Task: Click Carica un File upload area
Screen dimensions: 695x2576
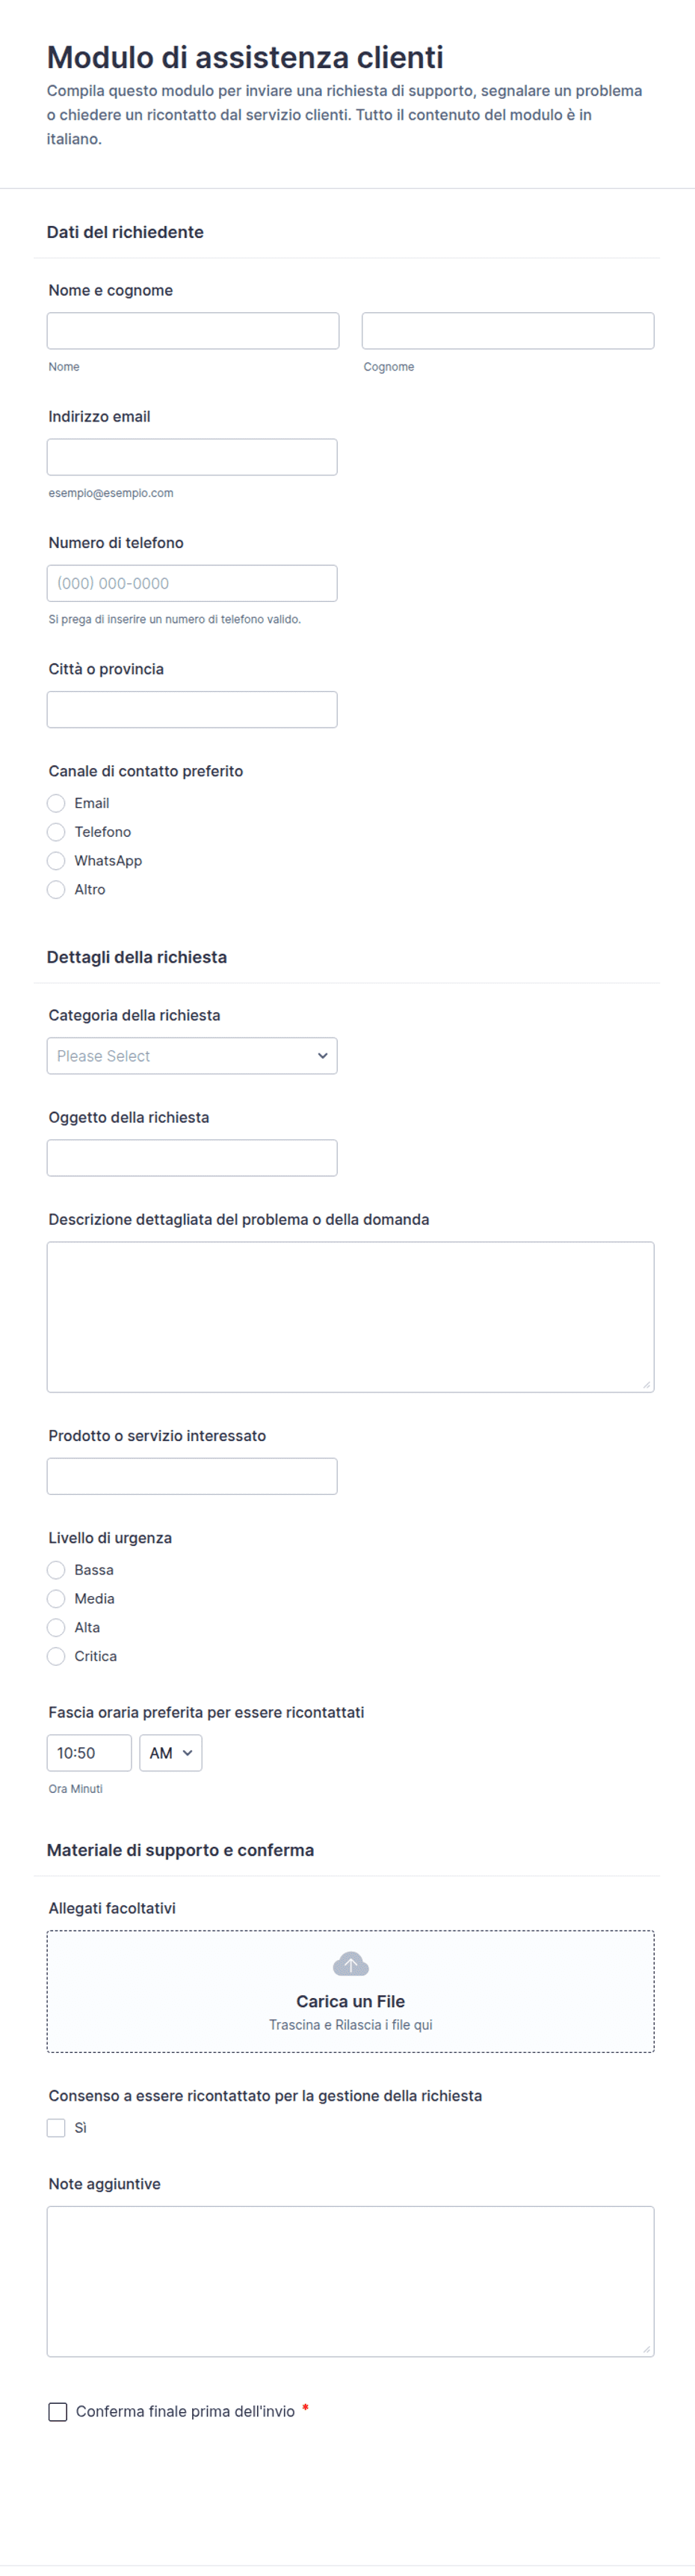Action: coord(350,1992)
